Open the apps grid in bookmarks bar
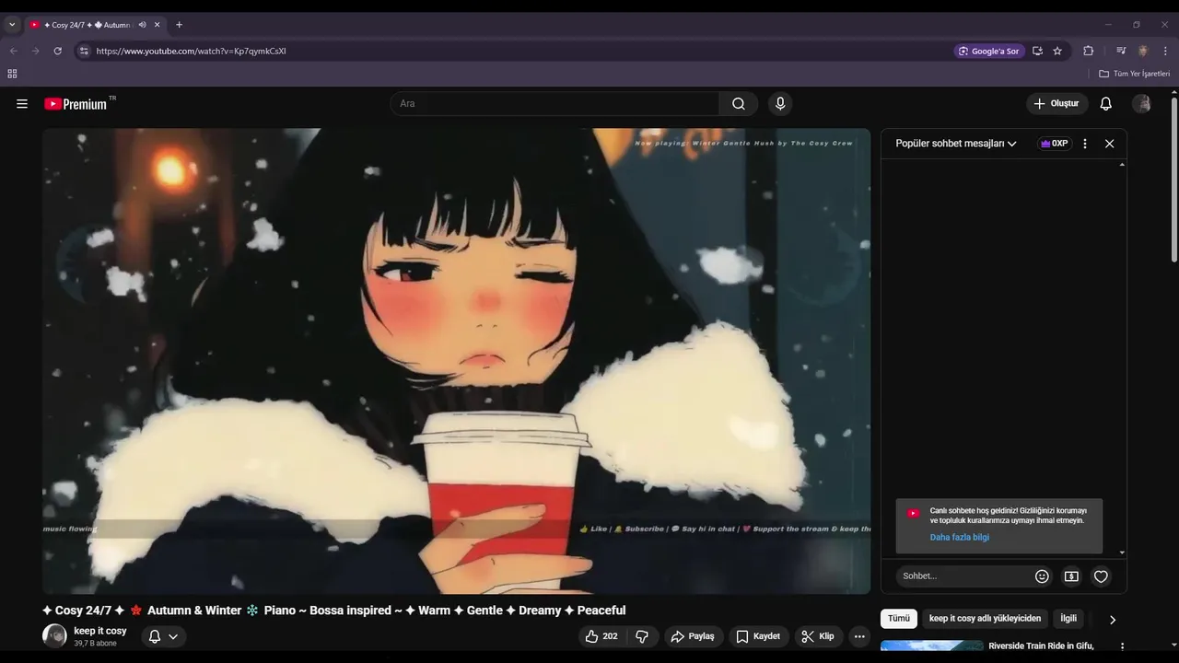 (x=12, y=74)
